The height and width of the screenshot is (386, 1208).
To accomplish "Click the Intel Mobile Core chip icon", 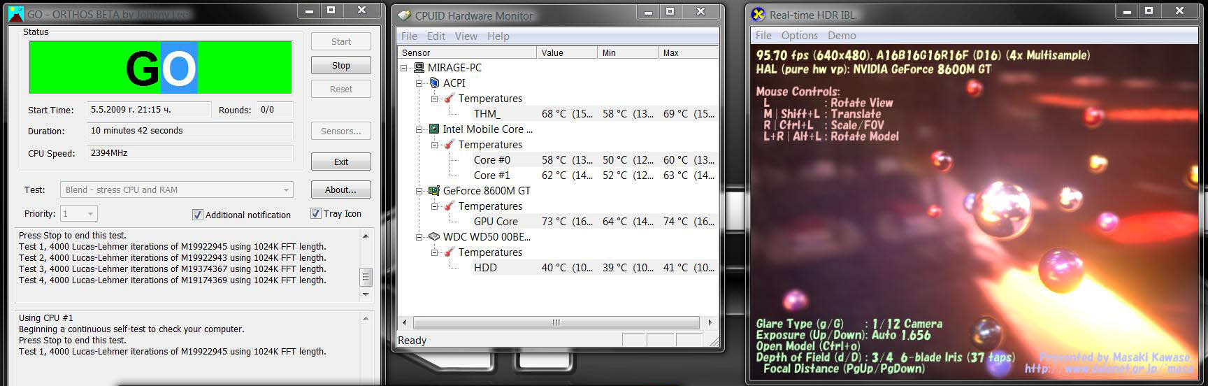I will [x=434, y=129].
